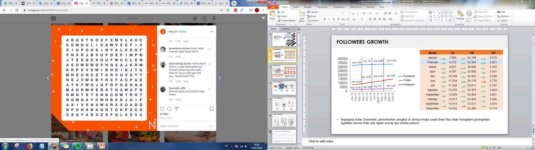Open Instagram activity heart icon
Screen dimensions: 535x150
click(x=204, y=19)
